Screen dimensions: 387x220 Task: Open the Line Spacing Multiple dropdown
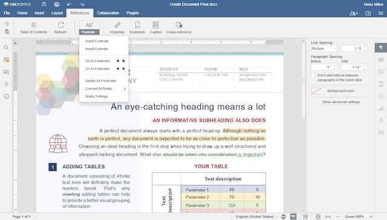[x=324, y=48]
